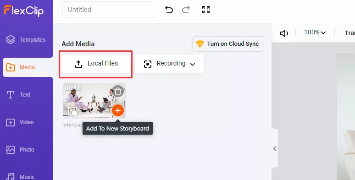
Task: Select the interview video thumbnail
Action: coord(94,101)
